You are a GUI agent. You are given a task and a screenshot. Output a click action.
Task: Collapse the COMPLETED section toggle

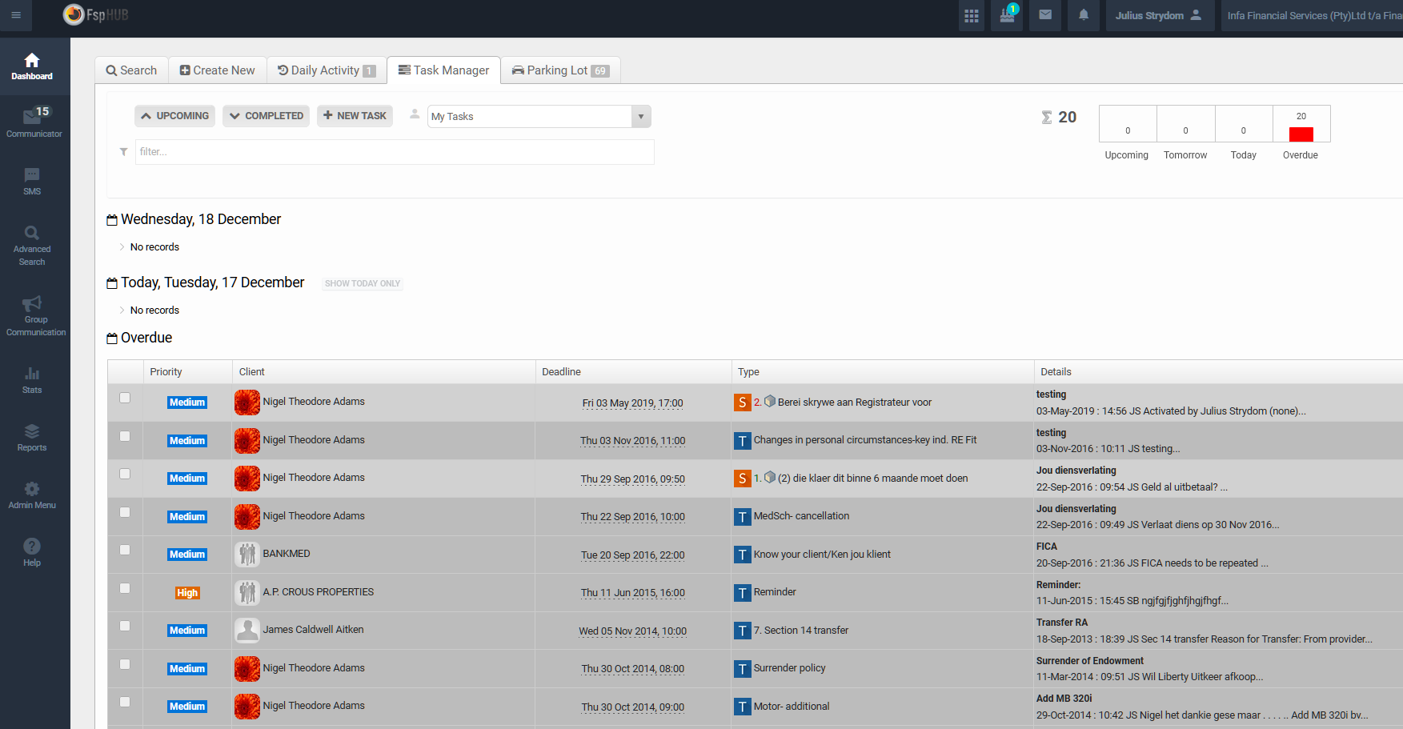(x=266, y=116)
